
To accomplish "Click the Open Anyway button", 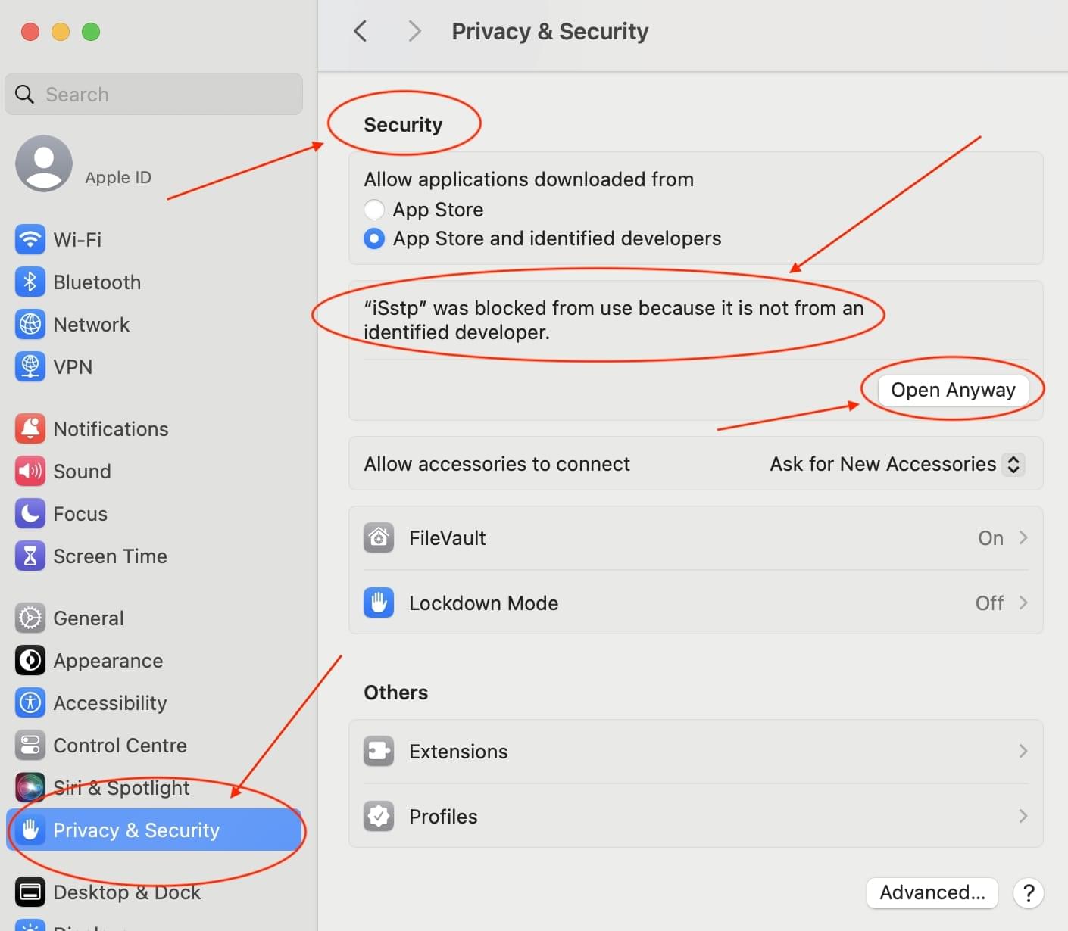I will [953, 390].
